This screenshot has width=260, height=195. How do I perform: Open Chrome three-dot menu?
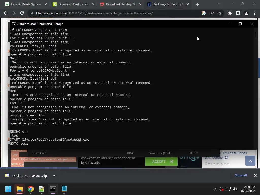tap(254, 13)
